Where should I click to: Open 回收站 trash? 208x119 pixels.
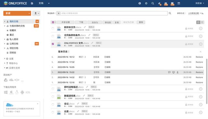[x=13, y=53]
